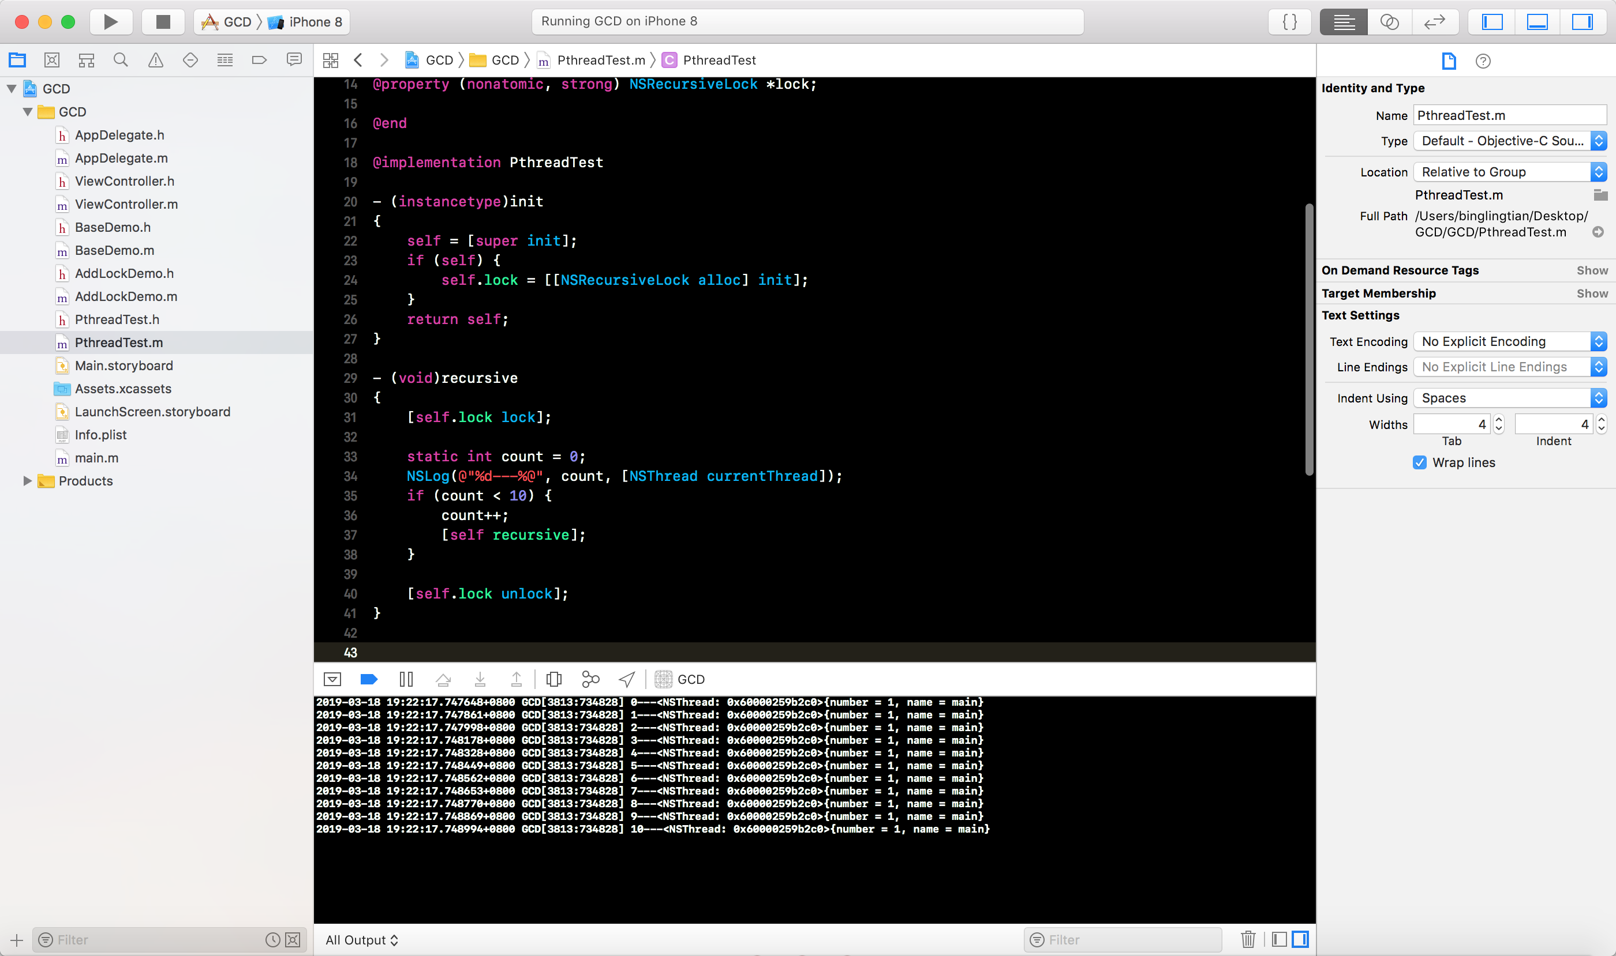Open Debug Memory Graph
1616x956 pixels.
click(590, 679)
